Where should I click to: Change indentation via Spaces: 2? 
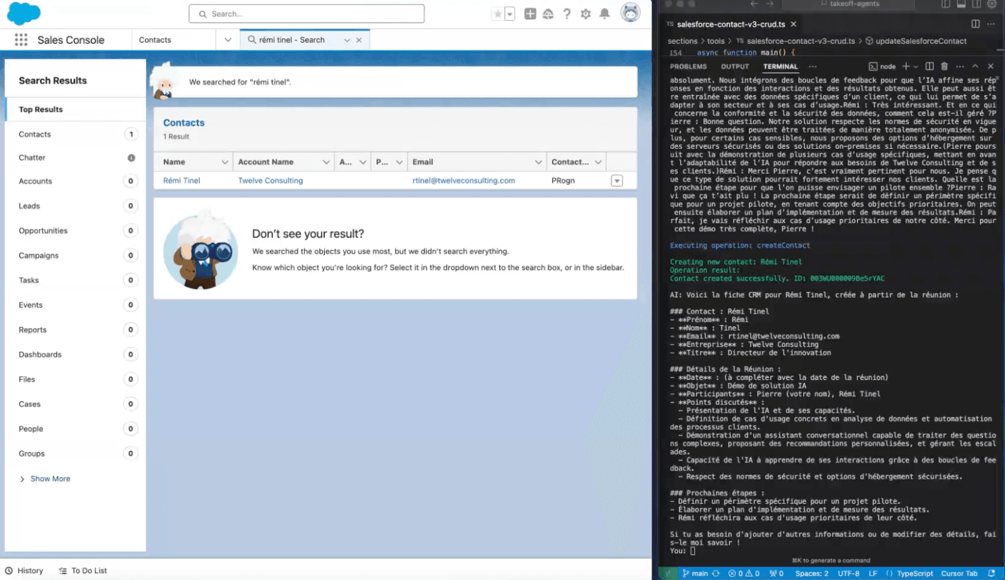coord(811,573)
